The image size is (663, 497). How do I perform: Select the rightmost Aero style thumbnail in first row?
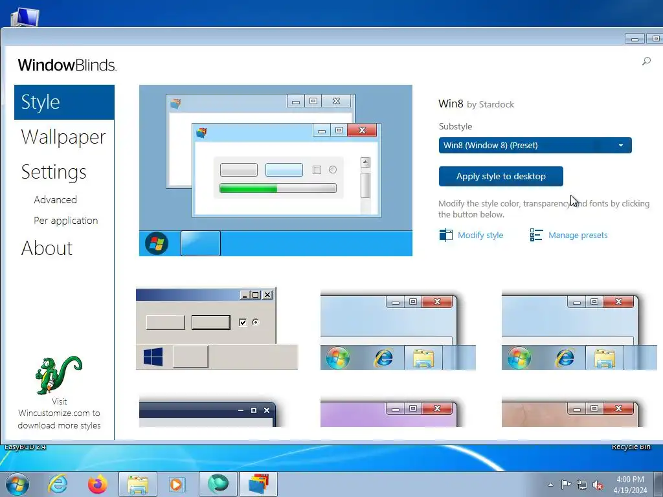click(x=579, y=330)
